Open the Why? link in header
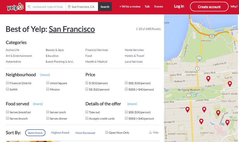 [234, 7]
